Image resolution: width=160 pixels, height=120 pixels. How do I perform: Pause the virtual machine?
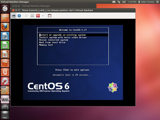[32, 16]
